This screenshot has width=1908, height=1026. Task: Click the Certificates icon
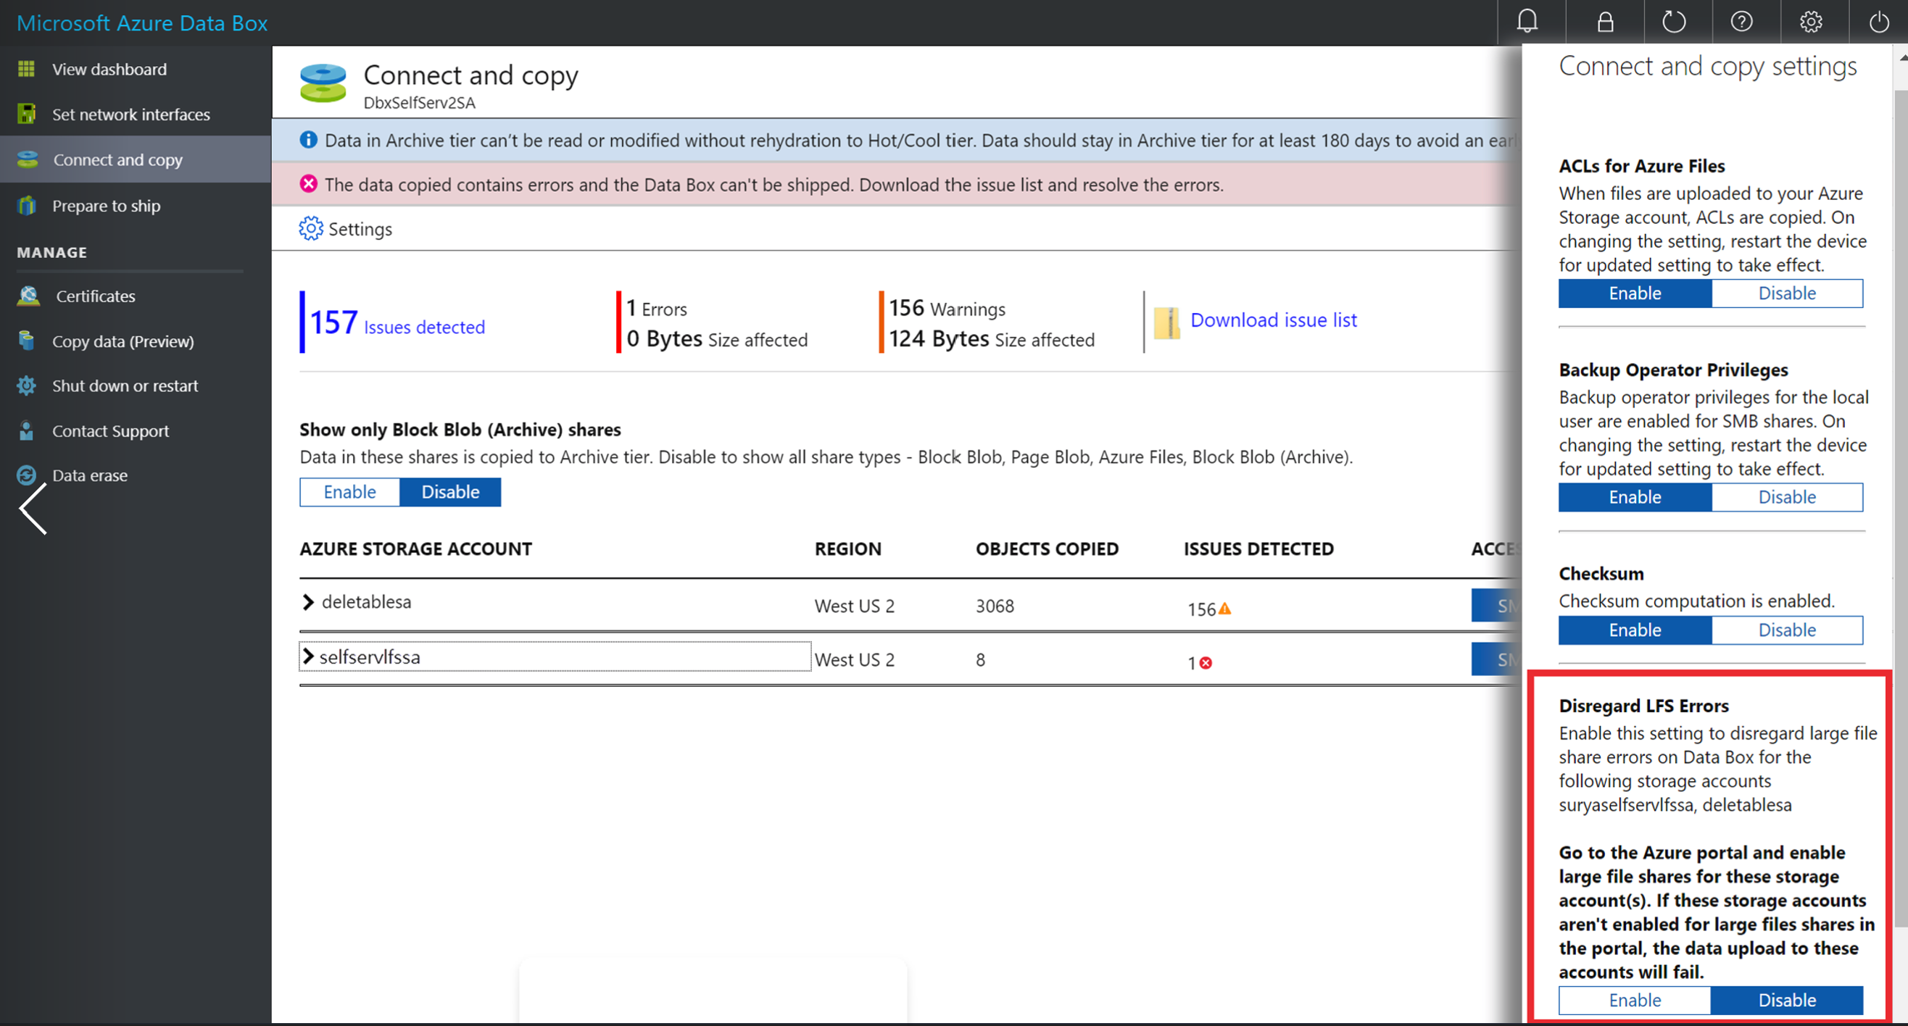28,294
